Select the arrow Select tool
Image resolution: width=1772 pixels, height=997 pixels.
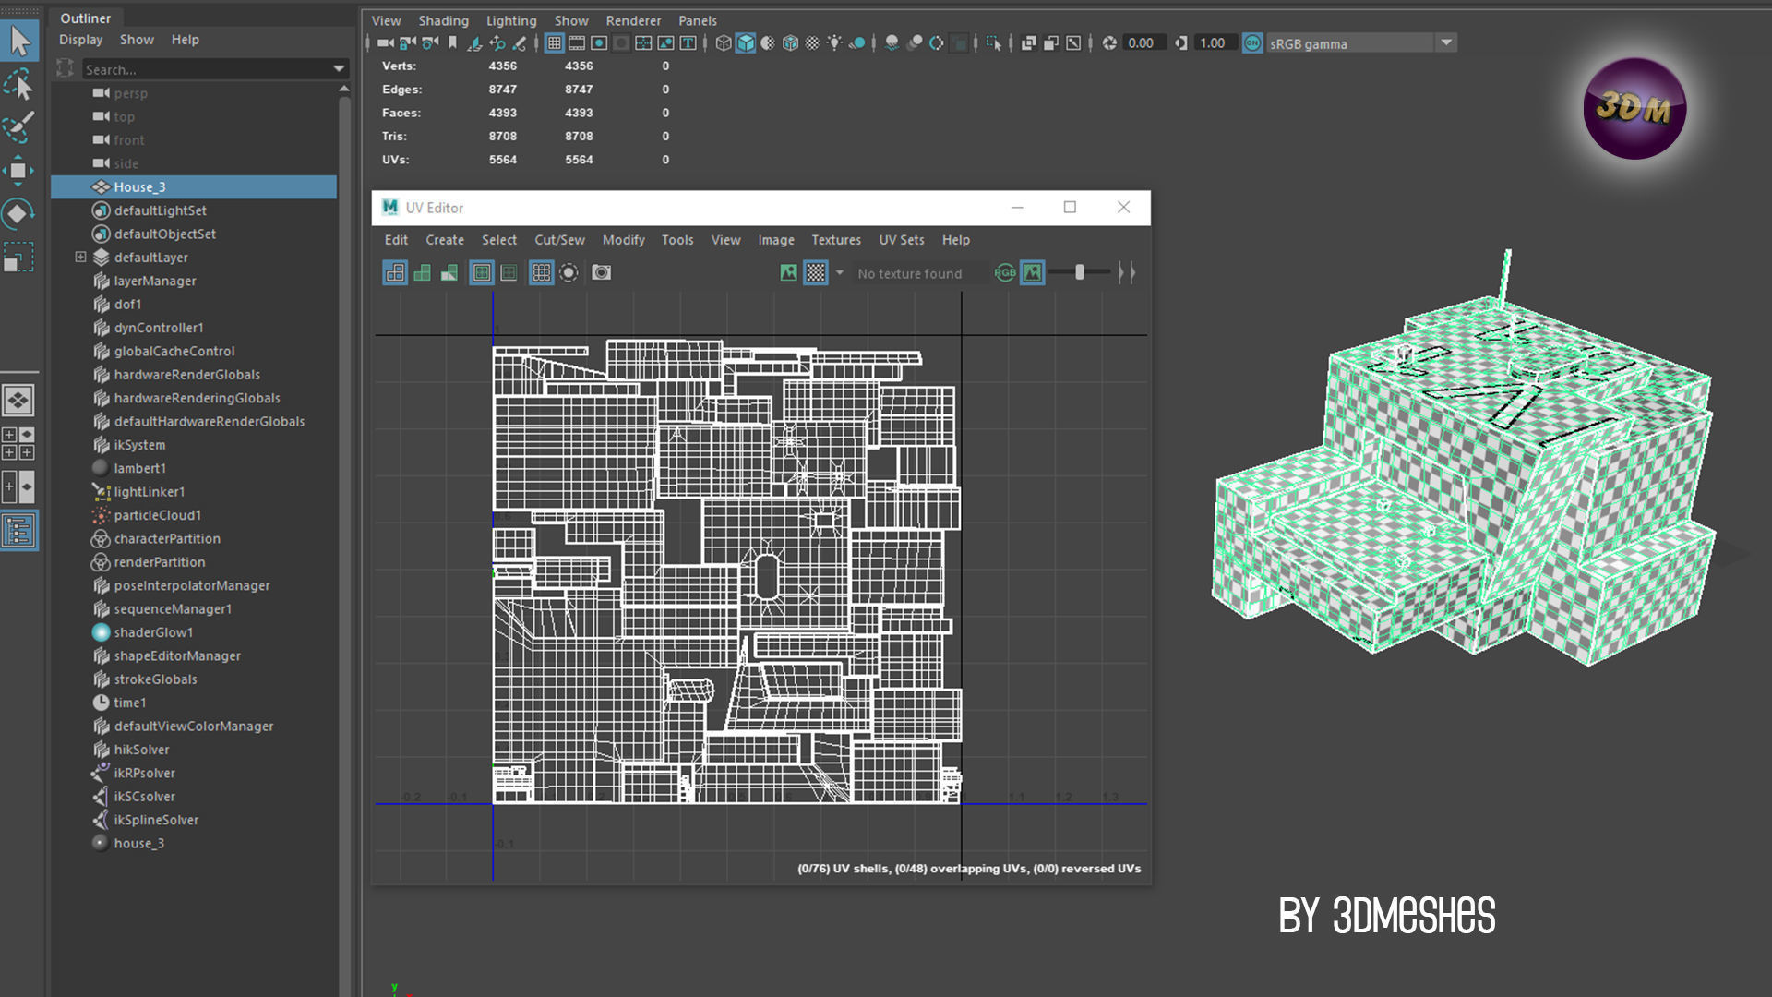[19, 42]
